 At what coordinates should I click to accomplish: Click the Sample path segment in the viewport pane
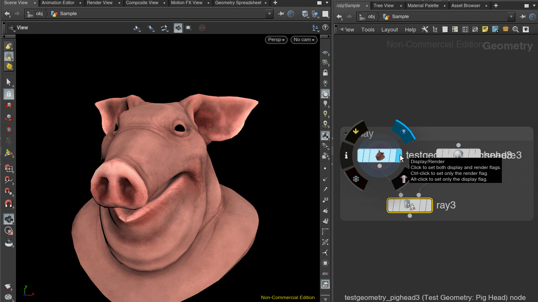(64, 14)
